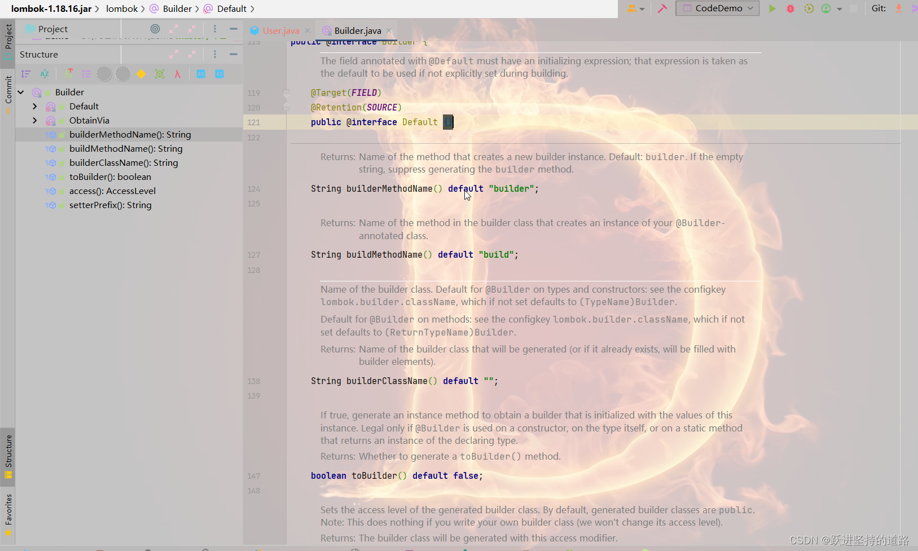Click gutter line number 124
Image resolution: width=918 pixels, height=551 pixels.
[254, 189]
